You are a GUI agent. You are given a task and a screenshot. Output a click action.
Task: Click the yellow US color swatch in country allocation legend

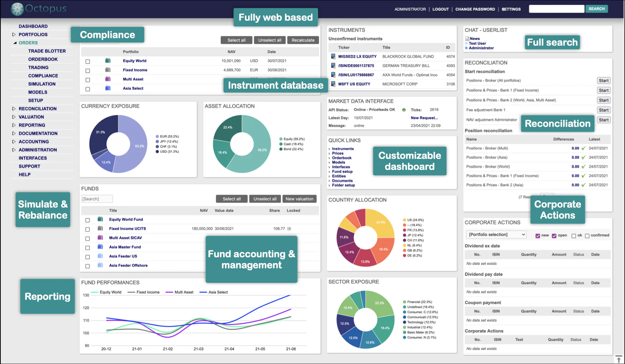(x=405, y=220)
